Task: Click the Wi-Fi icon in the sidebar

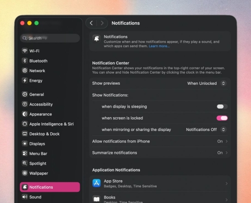Action: point(25,51)
